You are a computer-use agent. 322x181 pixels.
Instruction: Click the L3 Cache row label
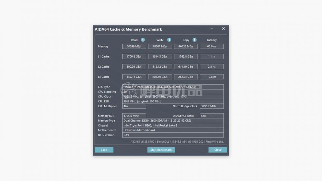[104, 77]
